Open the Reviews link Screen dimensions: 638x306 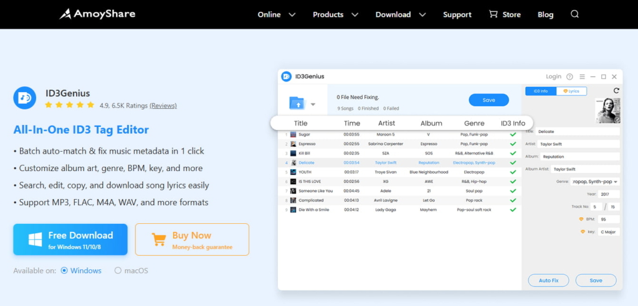[163, 106]
